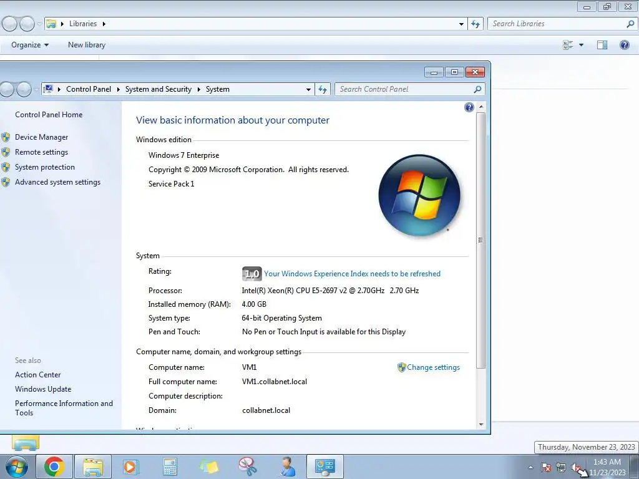Open Snipping Tool from taskbar
The height and width of the screenshot is (479, 639).
point(248,467)
